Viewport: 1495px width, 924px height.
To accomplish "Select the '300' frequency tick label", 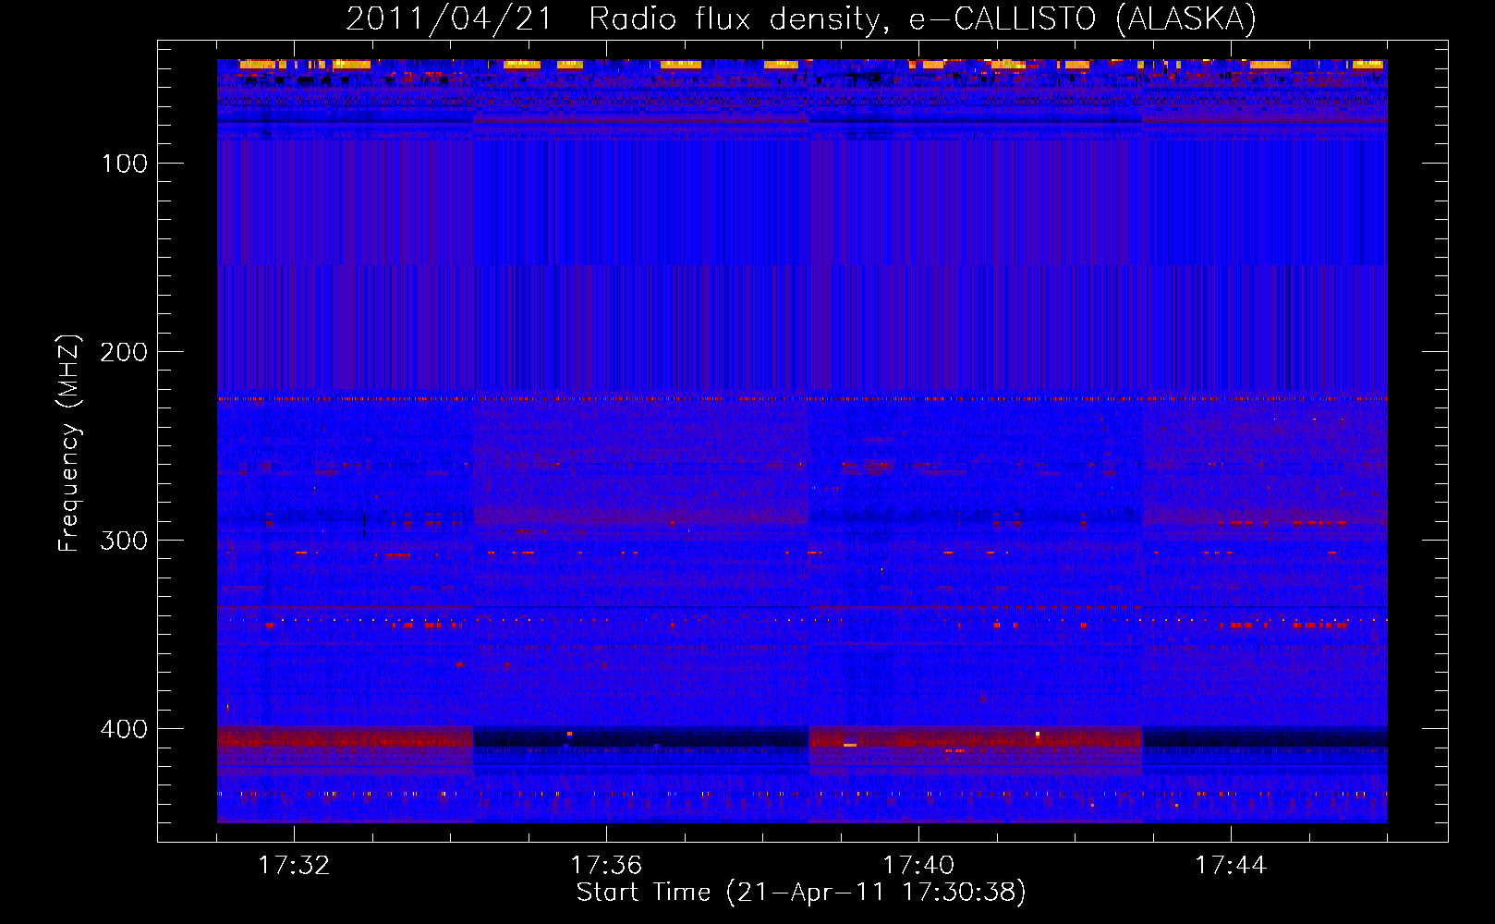I will pos(124,541).
